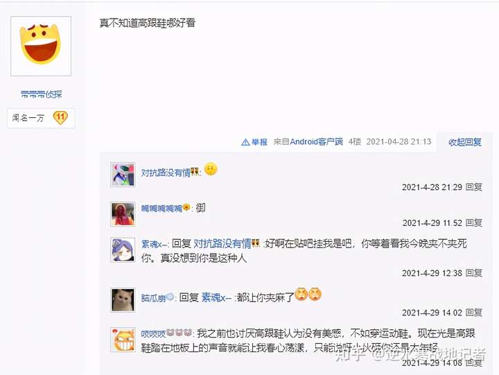Open avatar of 对抗路没有情
The width and height of the screenshot is (499, 375).
(x=123, y=174)
